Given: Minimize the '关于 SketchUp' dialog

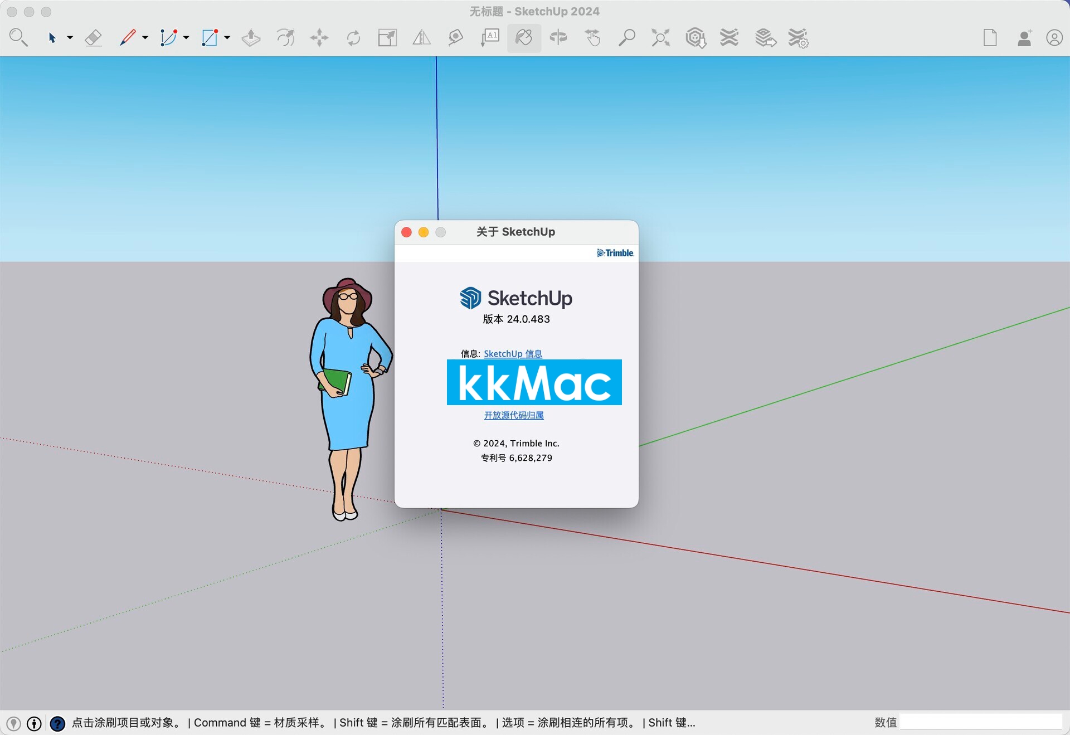Looking at the screenshot, I should point(424,232).
